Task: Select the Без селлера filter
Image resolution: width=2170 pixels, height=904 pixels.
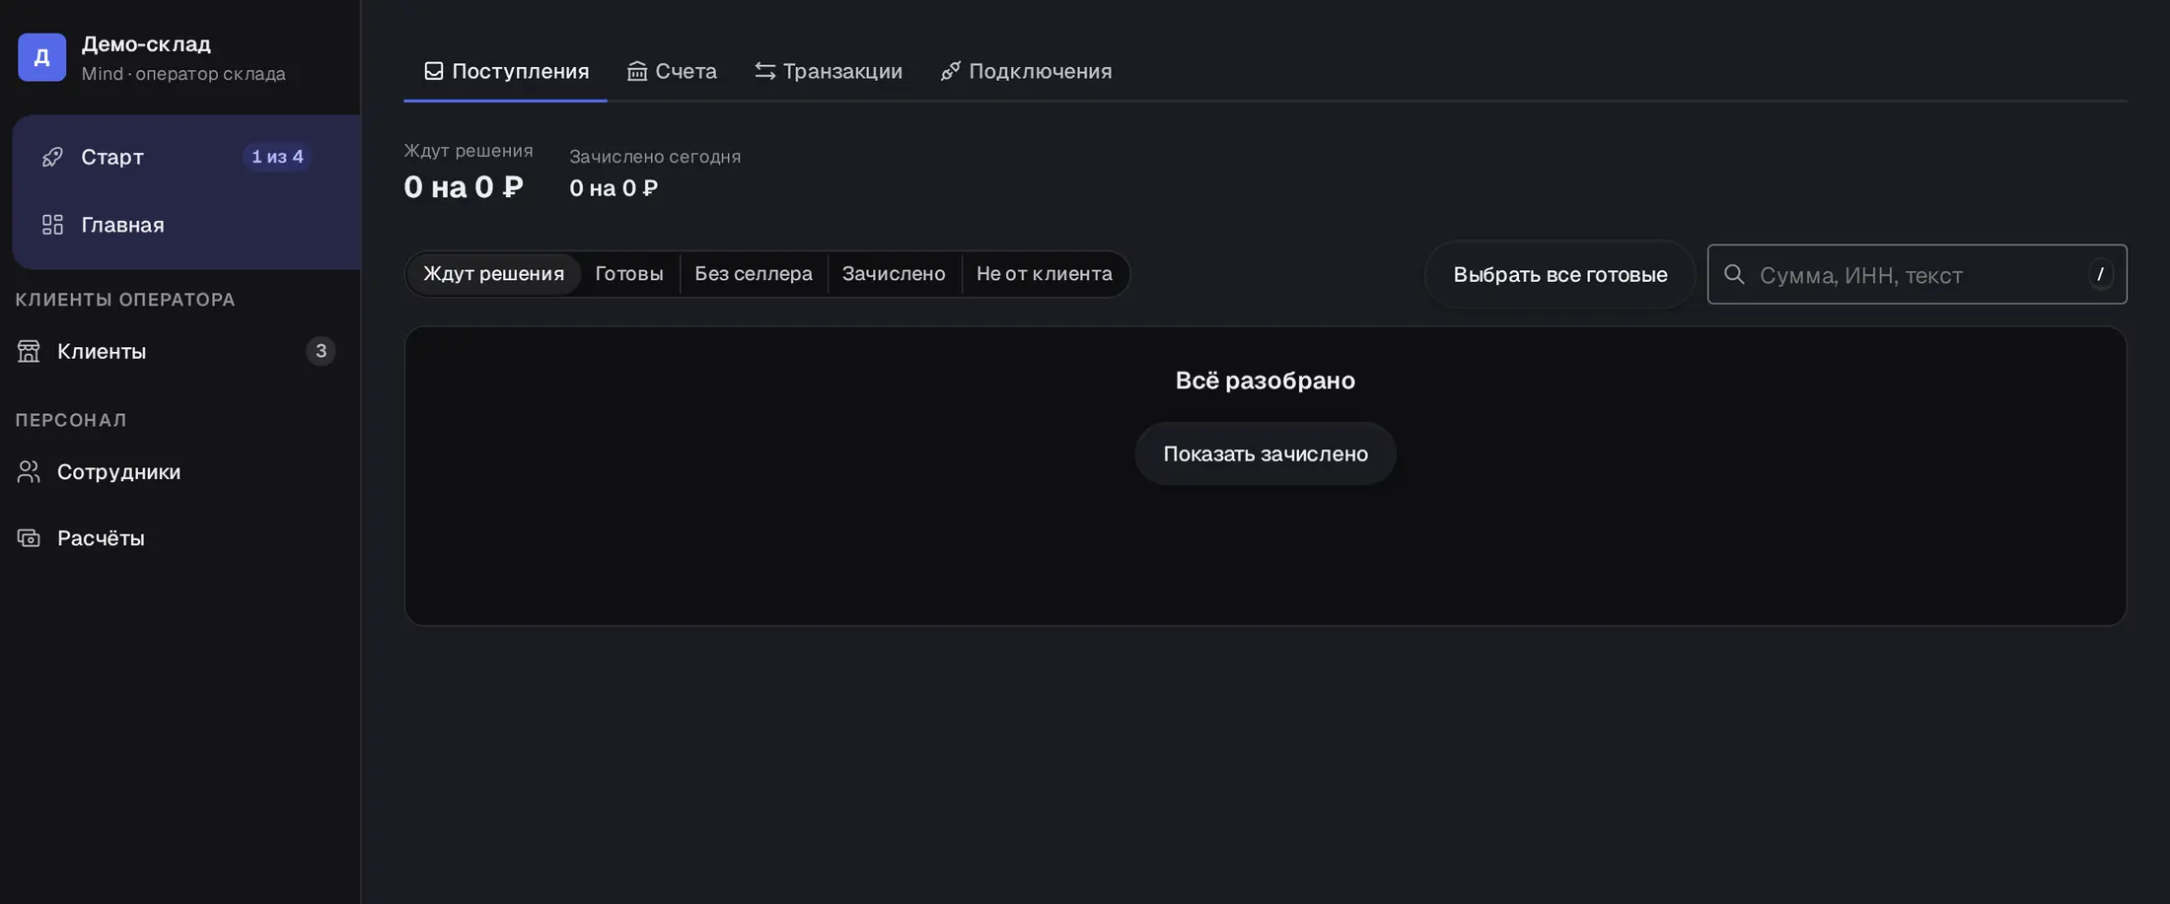Action: (754, 274)
